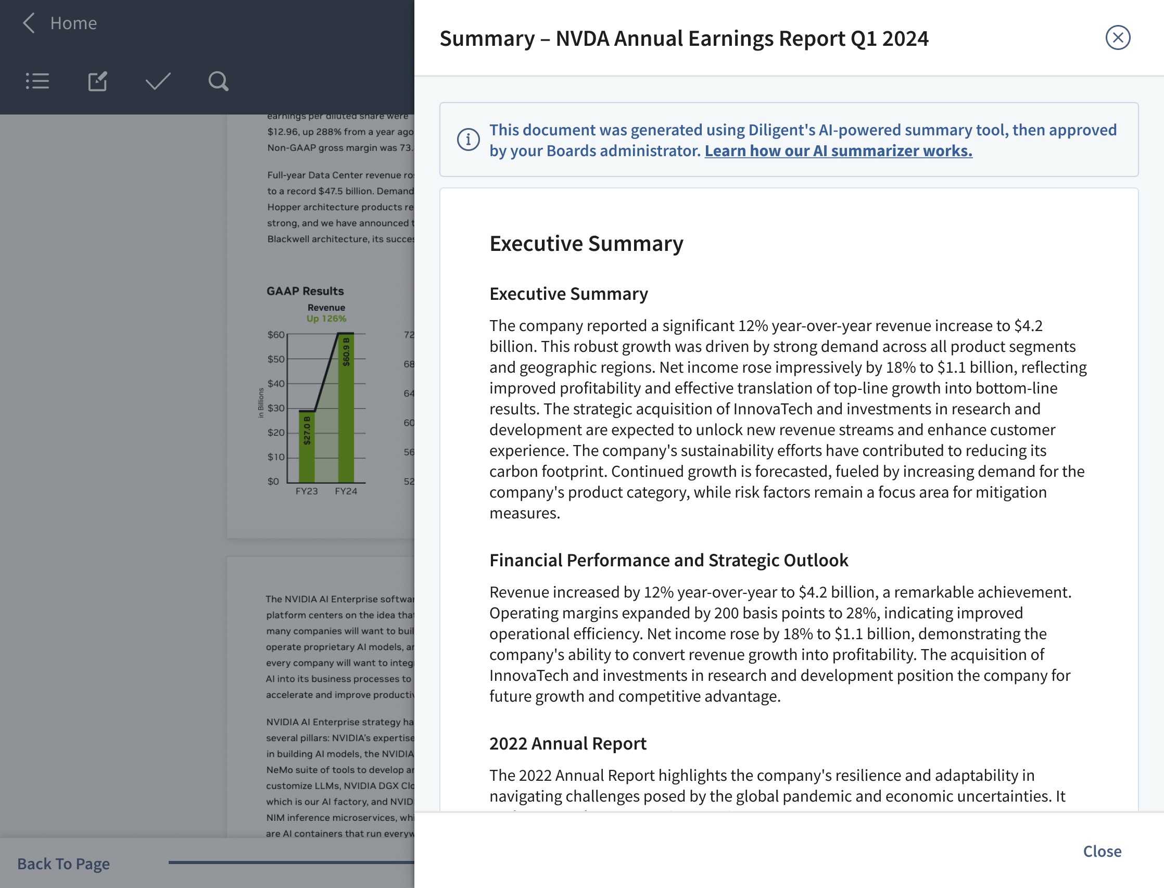Image resolution: width=1164 pixels, height=888 pixels.
Task: Click the summary panel title heading
Action: [684, 39]
